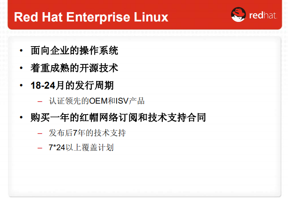
Task: Click the bullet dot before 购买一年的红帽网络订阅
Action: [21, 118]
